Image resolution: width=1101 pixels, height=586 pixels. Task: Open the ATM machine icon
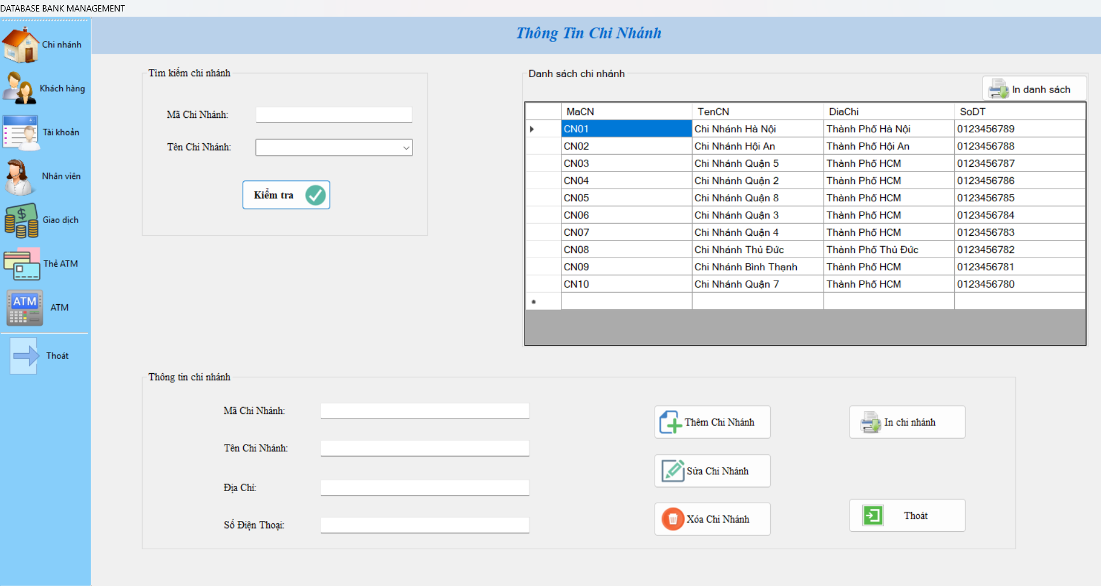pyautogui.click(x=25, y=308)
